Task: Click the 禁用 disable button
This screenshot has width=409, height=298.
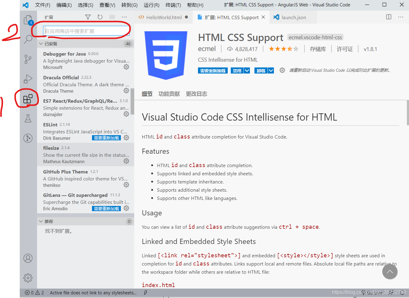Action: pos(237,70)
